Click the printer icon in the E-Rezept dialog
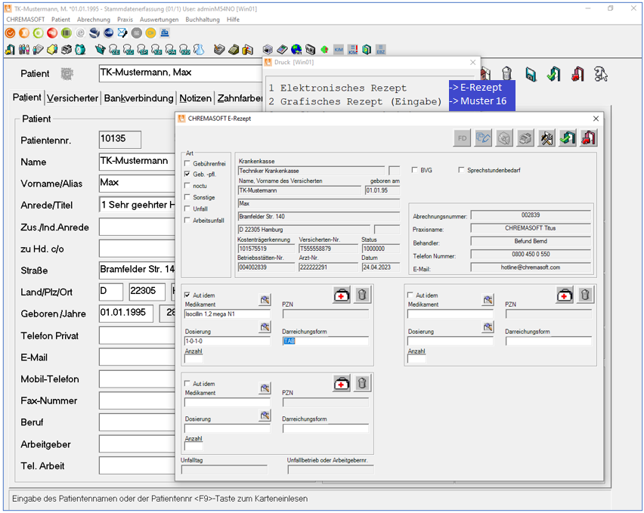The width and height of the screenshot is (644, 513). click(x=525, y=138)
